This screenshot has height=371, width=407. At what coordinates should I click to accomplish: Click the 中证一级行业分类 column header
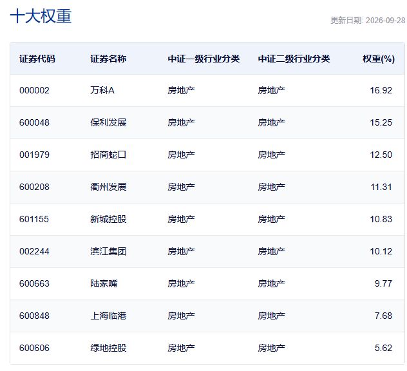pyautogui.click(x=203, y=59)
